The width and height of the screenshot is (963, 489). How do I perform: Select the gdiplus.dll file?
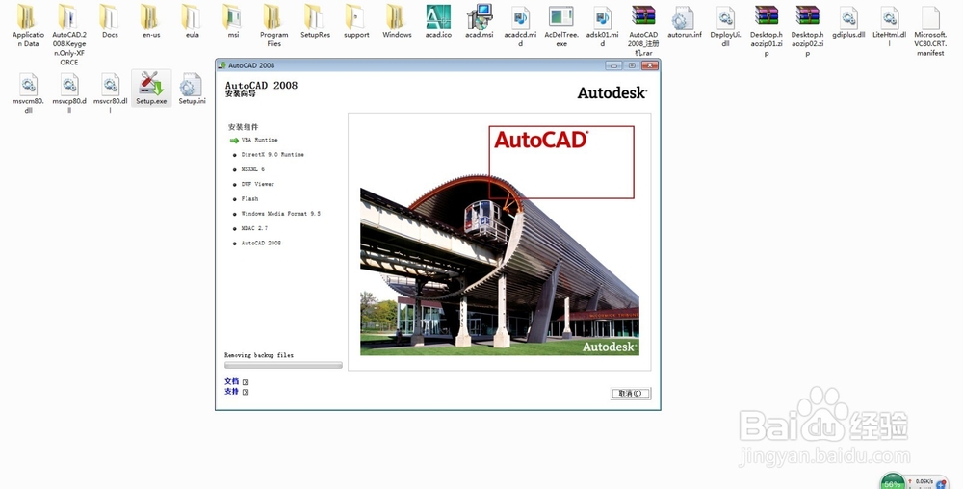click(x=848, y=21)
